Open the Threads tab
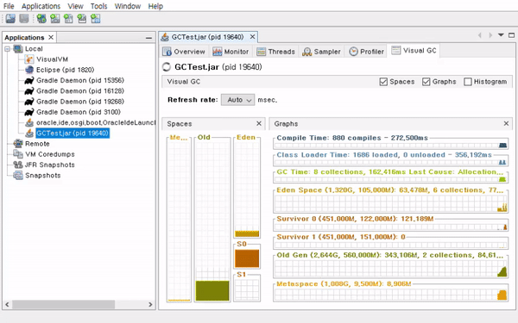This screenshot has height=323, width=518. point(276,52)
